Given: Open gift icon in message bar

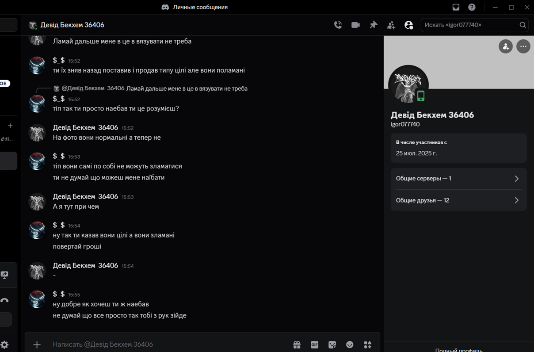Looking at the screenshot, I should [x=297, y=344].
